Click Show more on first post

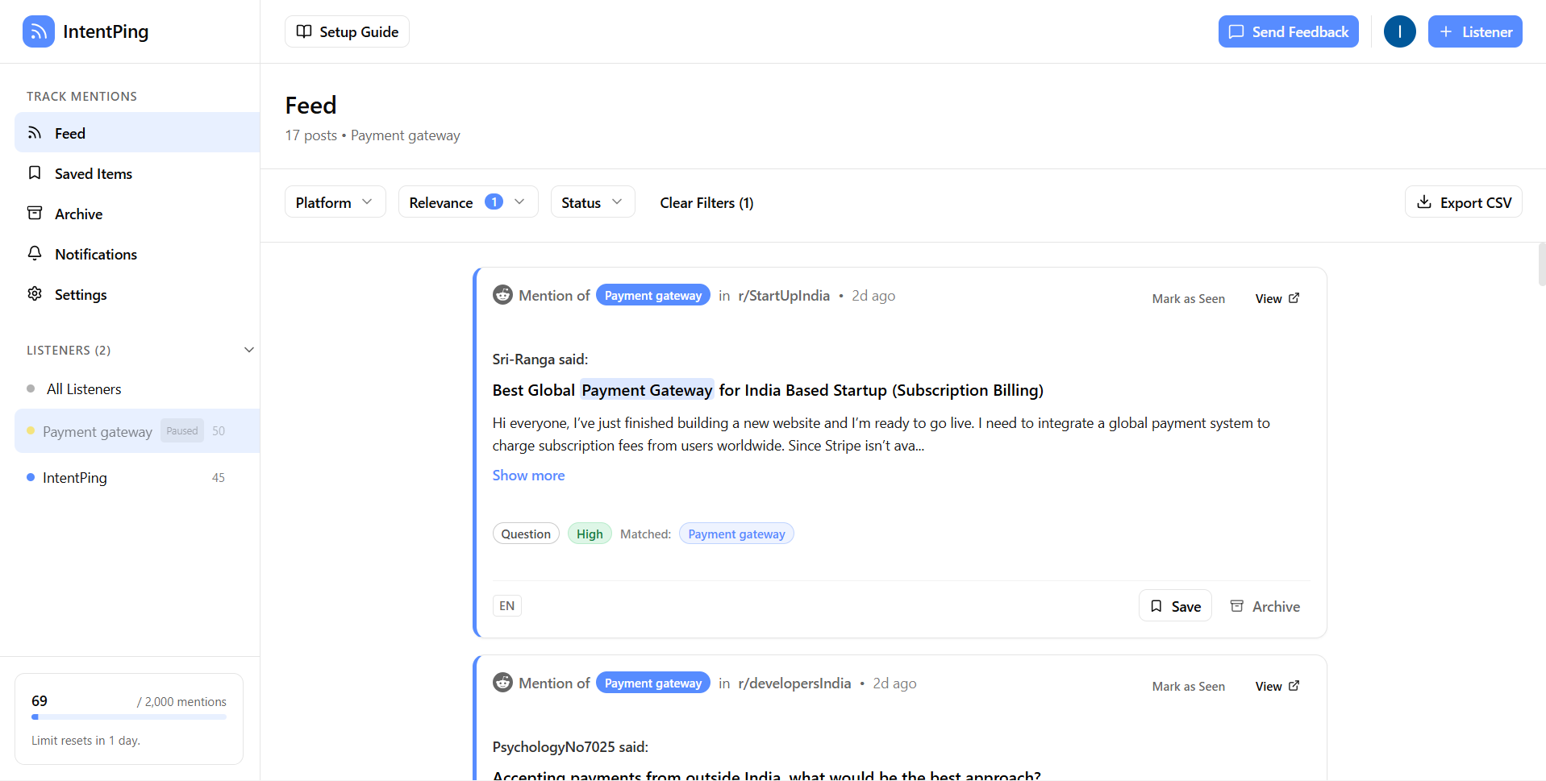click(528, 476)
